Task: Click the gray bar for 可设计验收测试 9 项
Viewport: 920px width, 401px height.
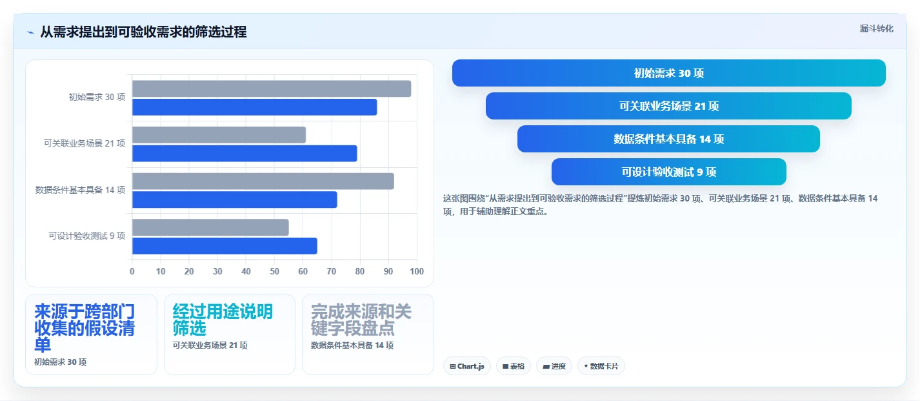Action: [210, 227]
